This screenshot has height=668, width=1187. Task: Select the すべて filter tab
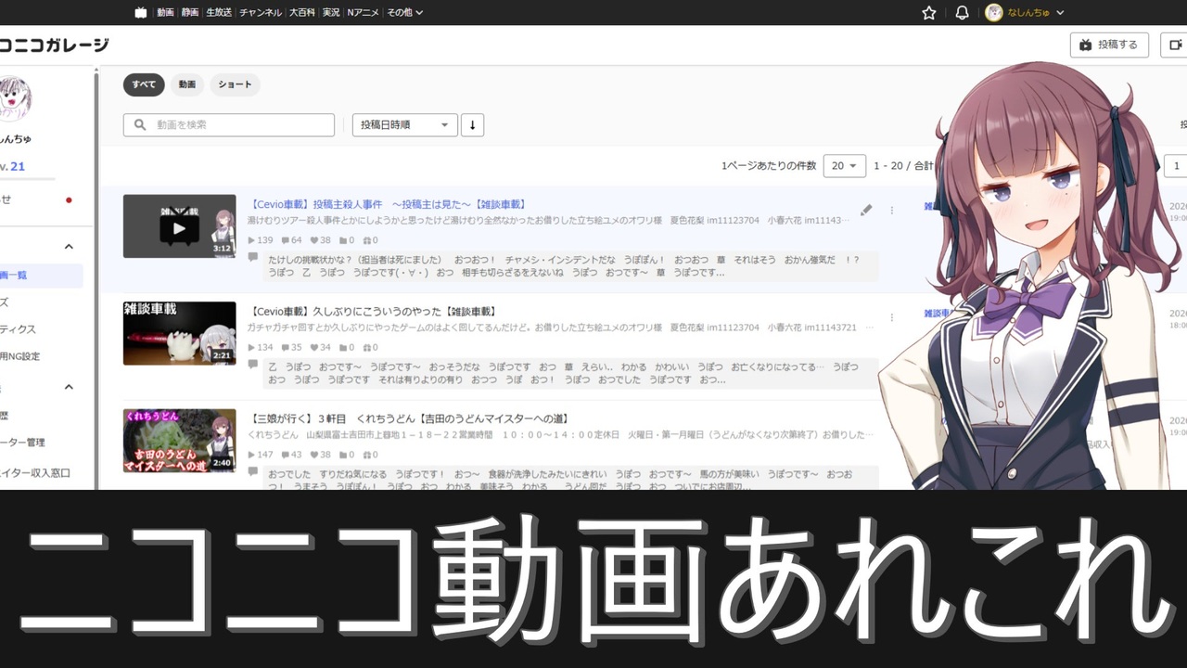(x=144, y=84)
